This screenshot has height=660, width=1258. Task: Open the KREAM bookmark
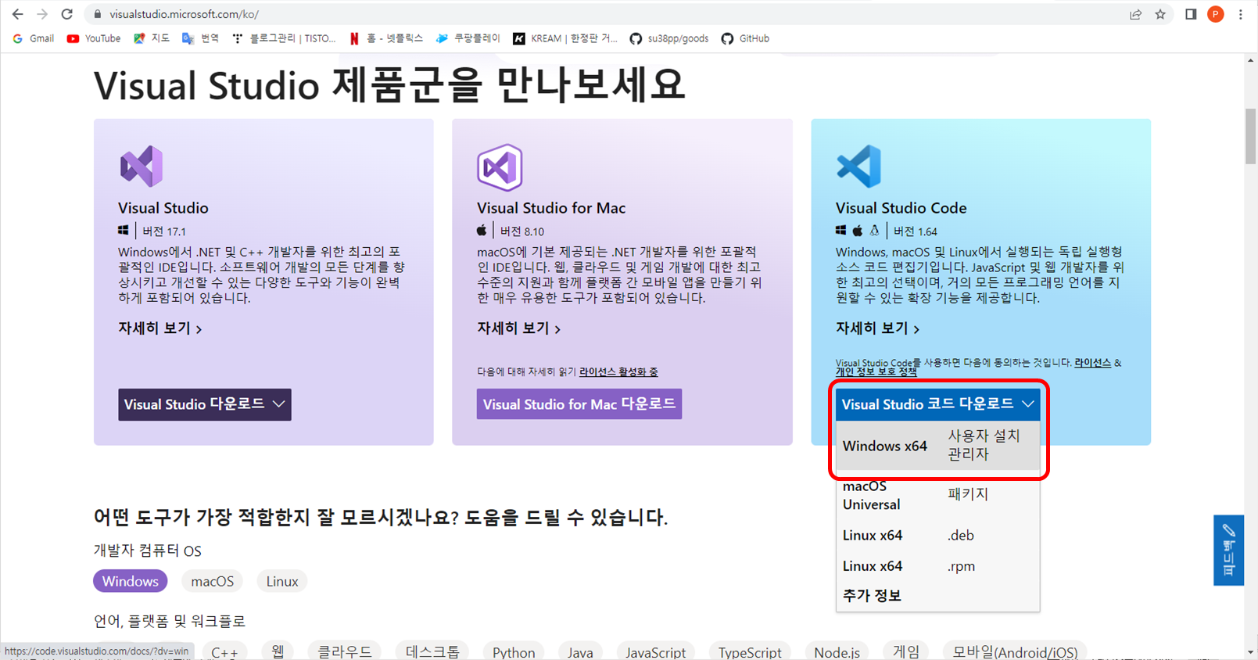pos(564,38)
